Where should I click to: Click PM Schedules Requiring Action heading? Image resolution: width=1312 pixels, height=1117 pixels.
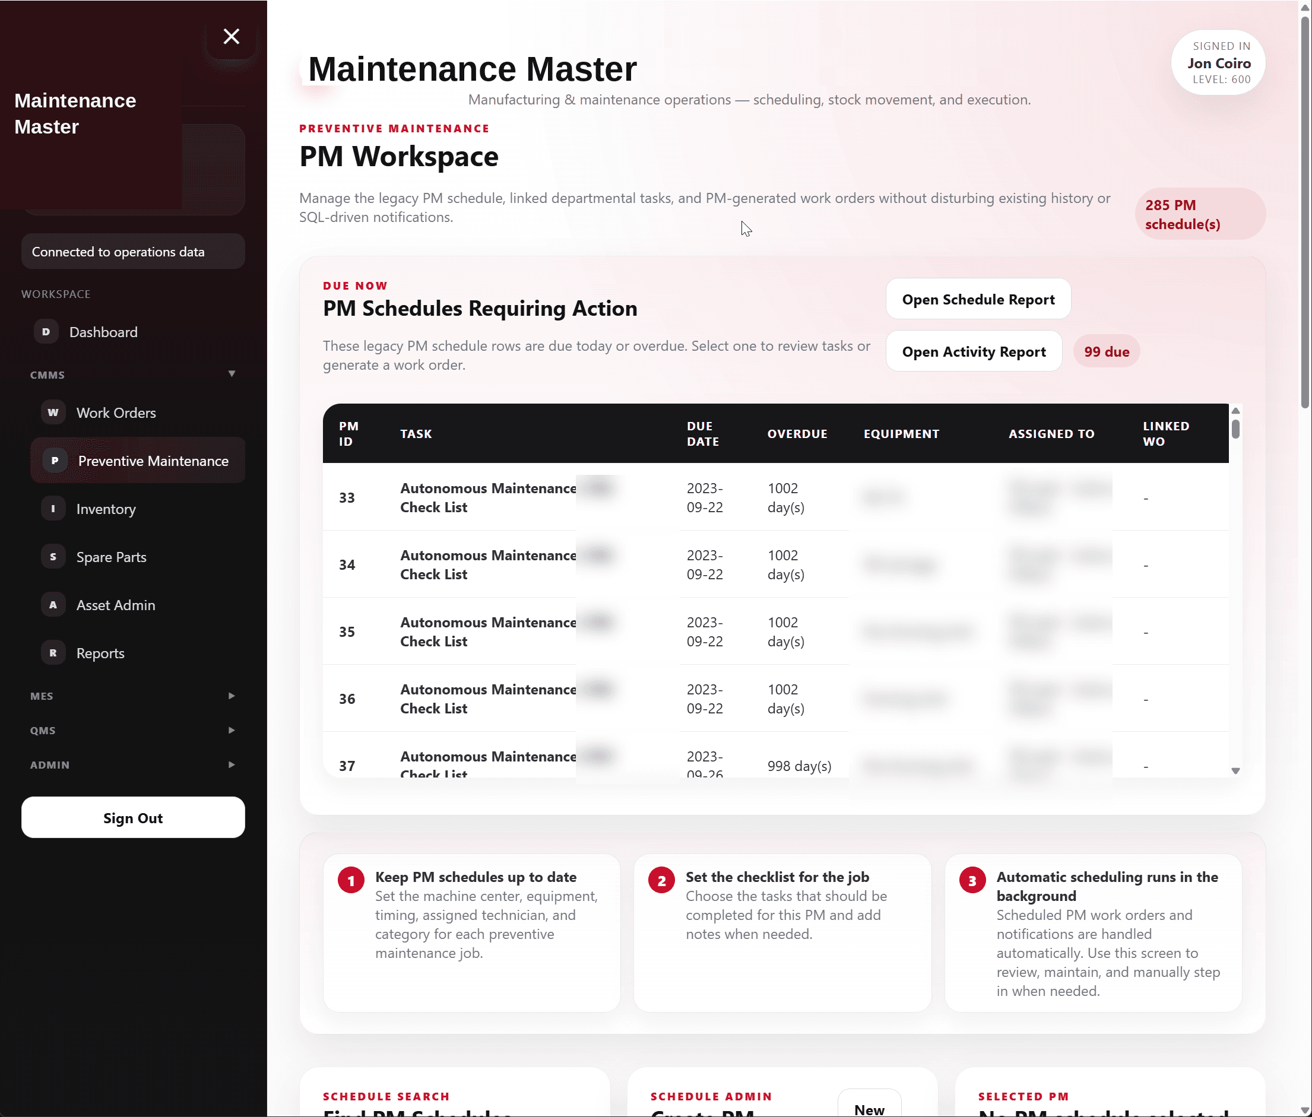(x=480, y=309)
